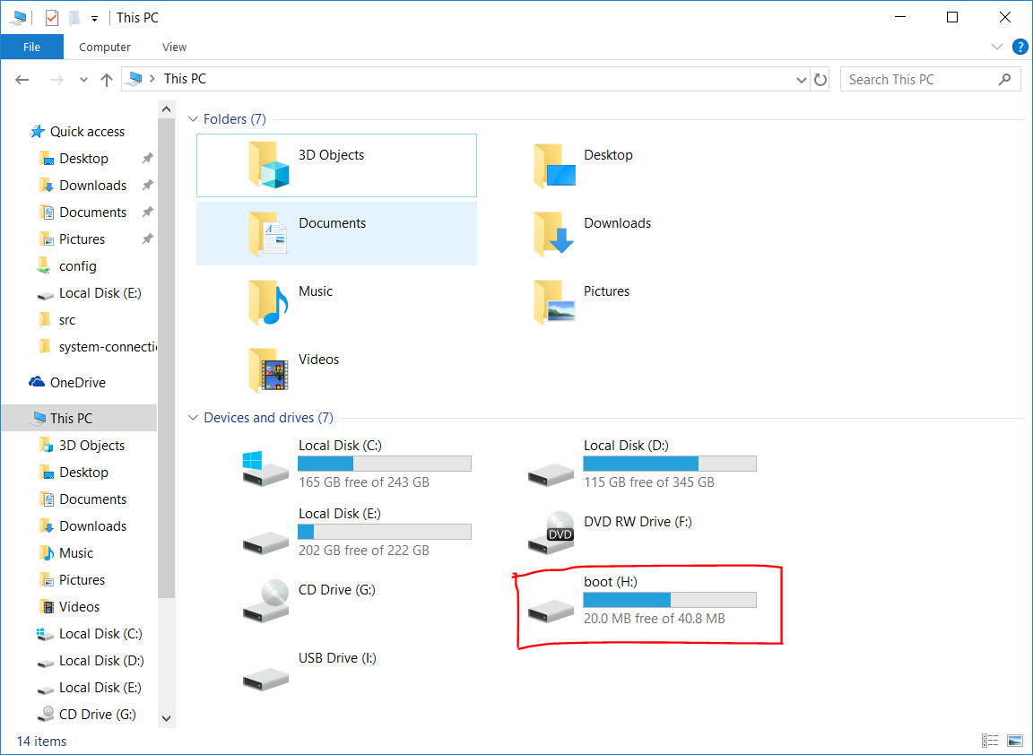Image resolution: width=1033 pixels, height=755 pixels.
Task: Open src folder in navigation pane
Action: pyautogui.click(x=67, y=320)
